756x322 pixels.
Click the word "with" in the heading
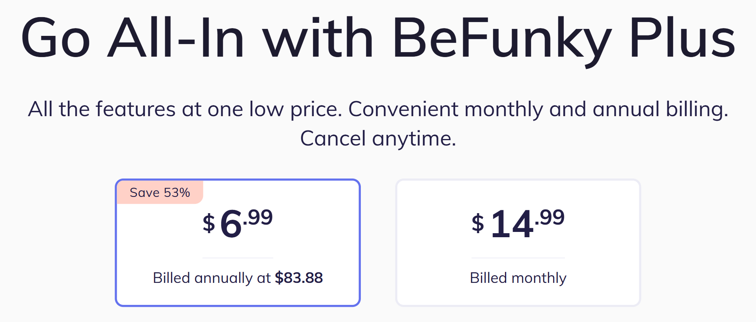(318, 39)
